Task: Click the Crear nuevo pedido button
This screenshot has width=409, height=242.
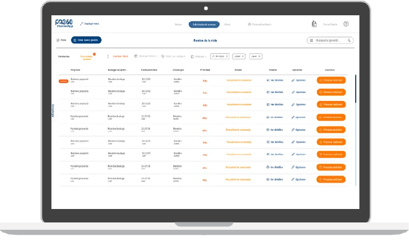Action: [86, 40]
